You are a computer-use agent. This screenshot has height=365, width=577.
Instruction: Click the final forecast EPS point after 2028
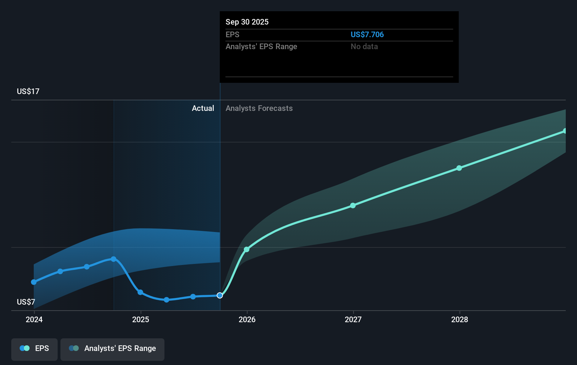565,131
